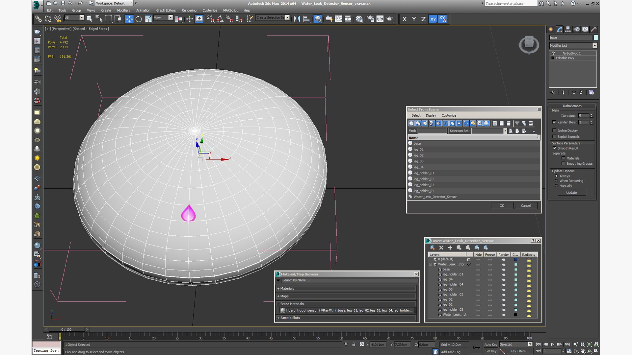
Task: Open the Rendering menu
Action: pos(189,11)
